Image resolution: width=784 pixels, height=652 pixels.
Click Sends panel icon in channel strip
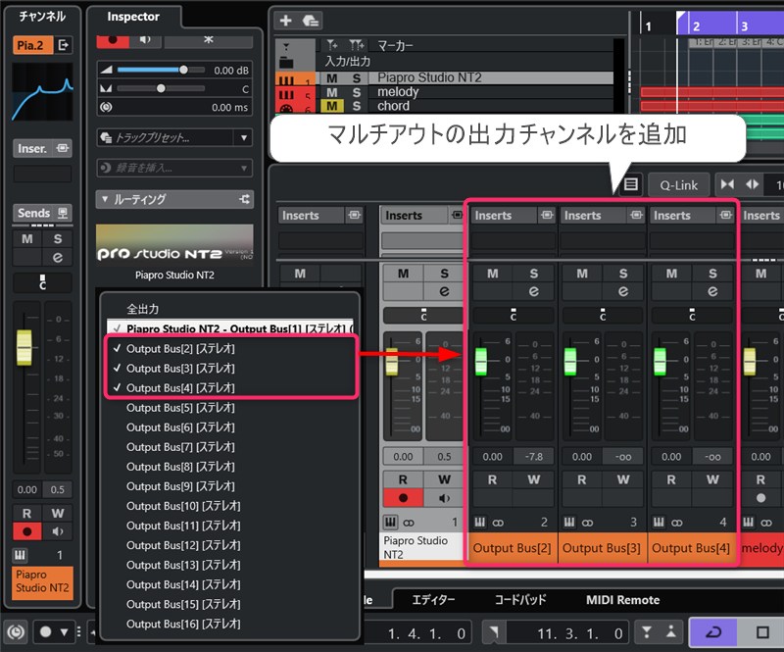click(x=63, y=213)
